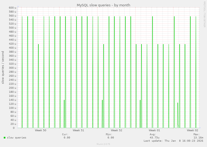Select the '380 u' y-axis label
Viewport: 207px width, 147px height.
[x=13, y=52]
